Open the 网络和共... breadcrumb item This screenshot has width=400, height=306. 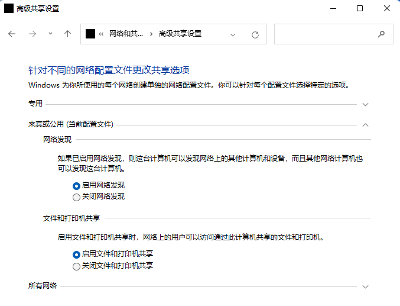click(x=126, y=34)
